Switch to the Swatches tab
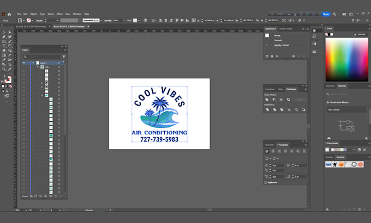Image resolution: width=371 pixels, height=223 pixels. point(330,86)
